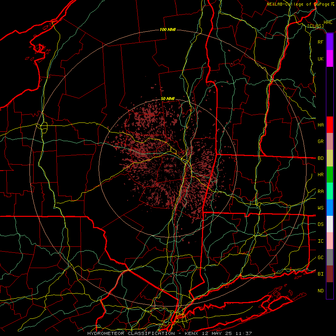Click the BI brown legend swatch
336x336 pixels.
[x=330, y=274]
